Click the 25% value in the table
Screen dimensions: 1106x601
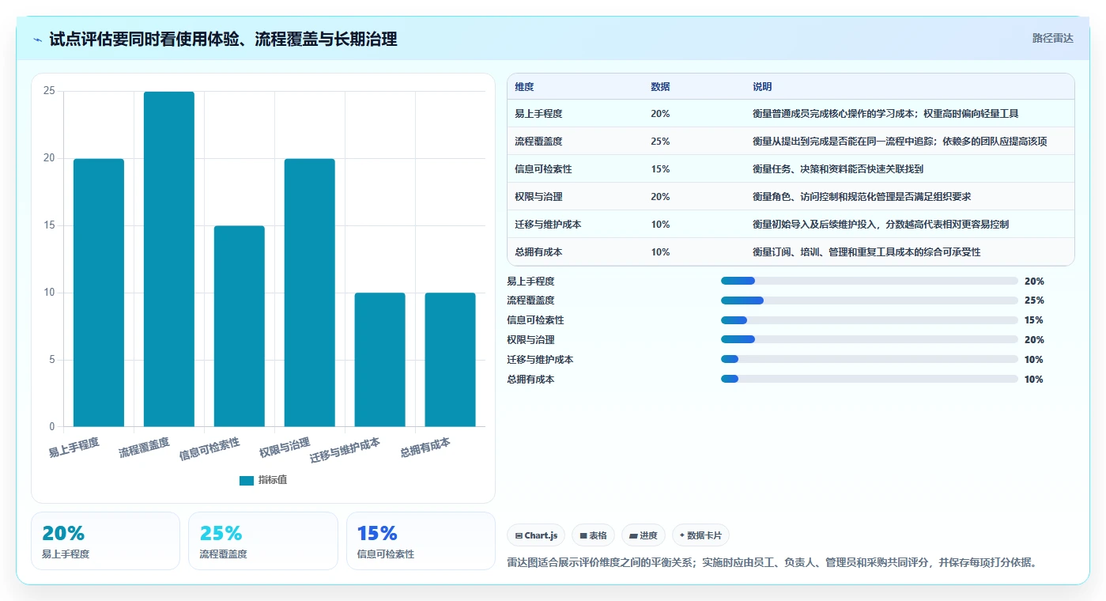(x=660, y=142)
